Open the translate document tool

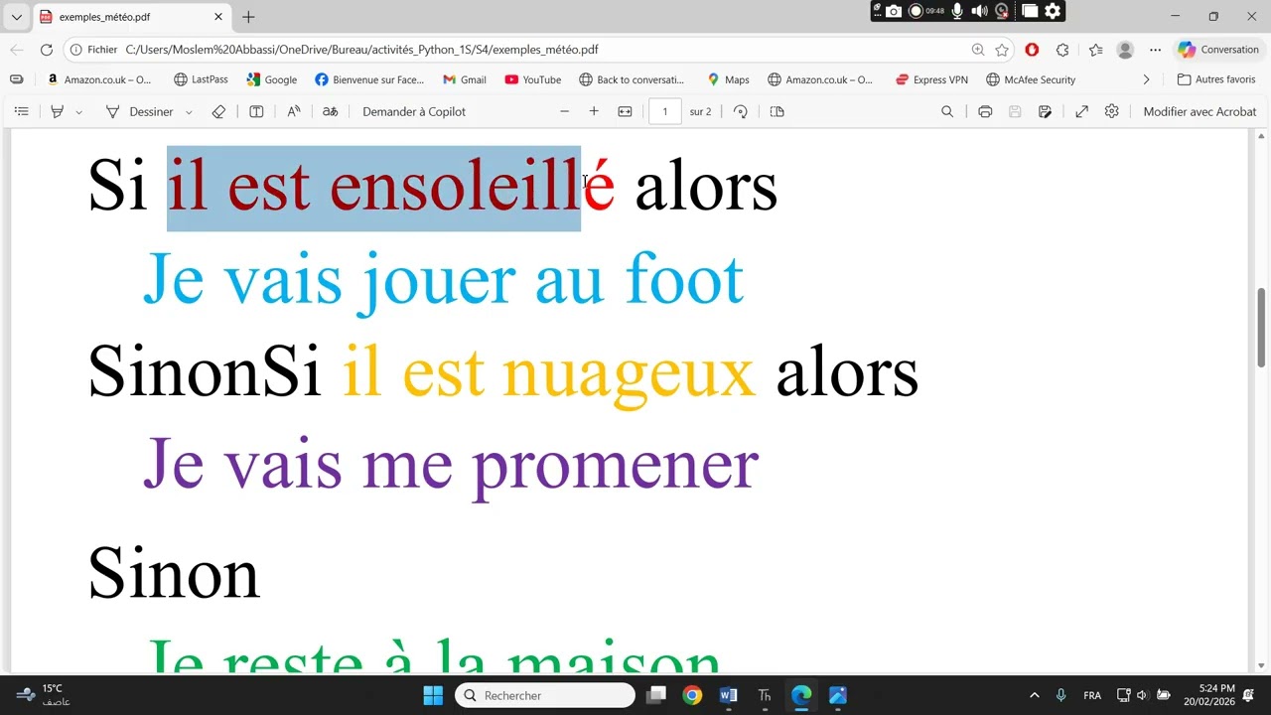331,111
